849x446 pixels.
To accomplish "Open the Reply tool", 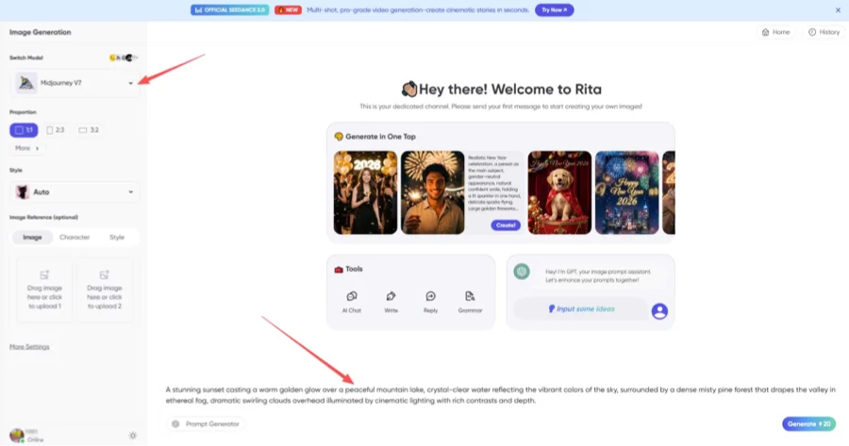I will (x=430, y=302).
